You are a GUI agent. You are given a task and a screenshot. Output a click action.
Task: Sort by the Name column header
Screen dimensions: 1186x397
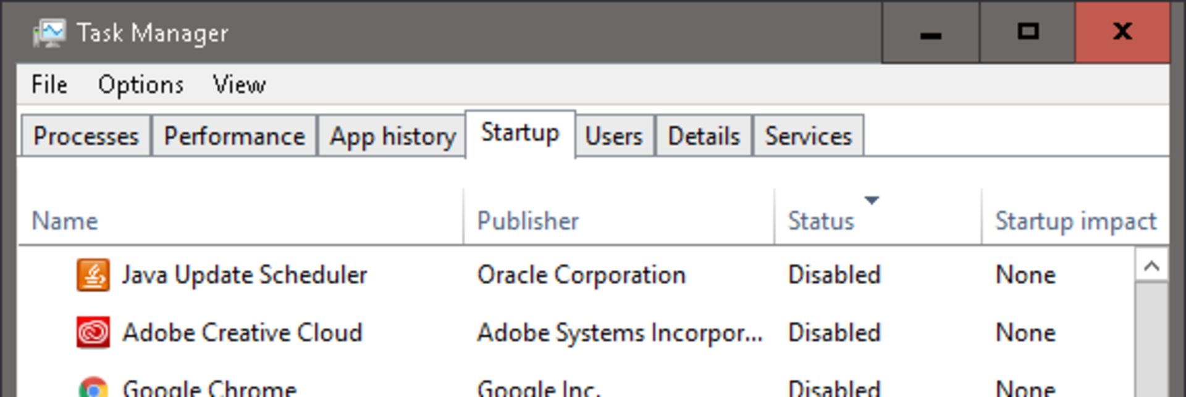[x=65, y=221]
